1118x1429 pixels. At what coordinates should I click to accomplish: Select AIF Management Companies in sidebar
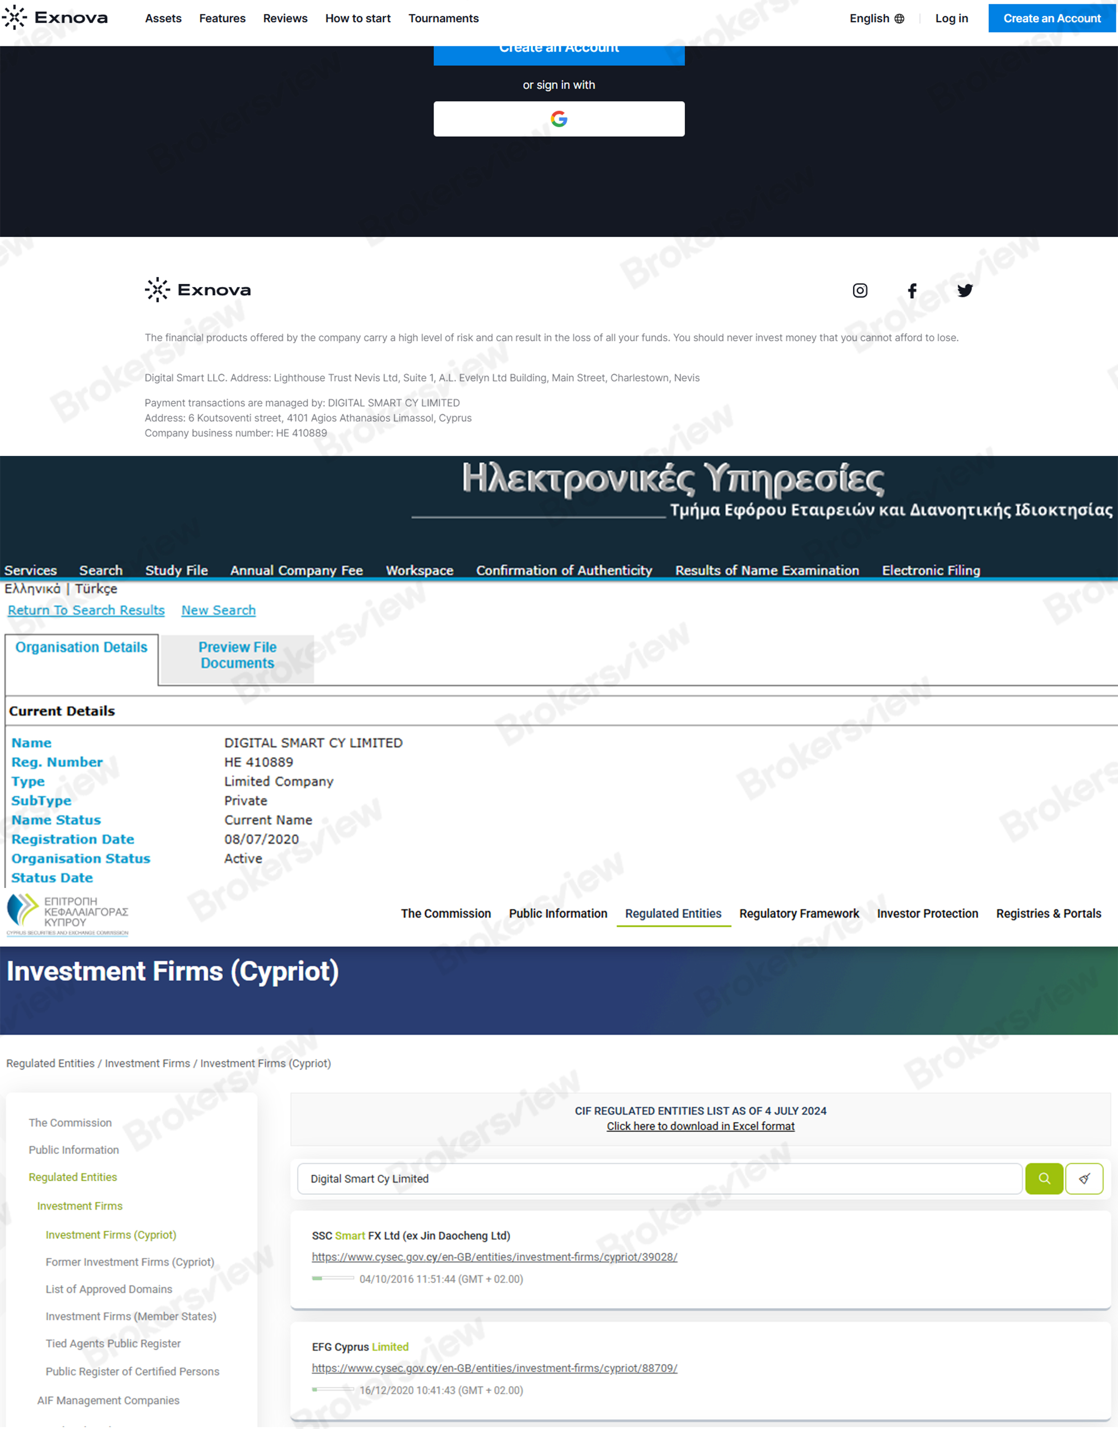(108, 1400)
